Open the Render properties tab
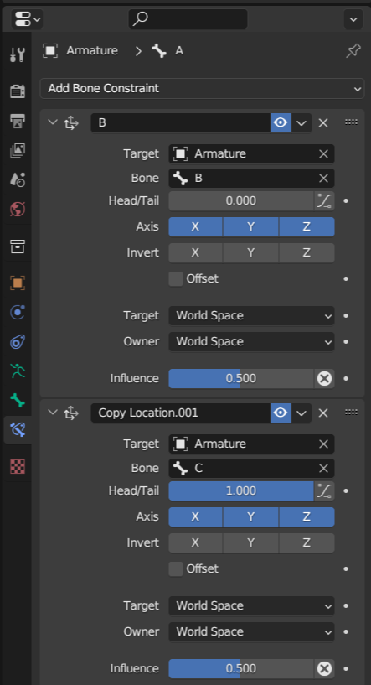 click(x=18, y=91)
